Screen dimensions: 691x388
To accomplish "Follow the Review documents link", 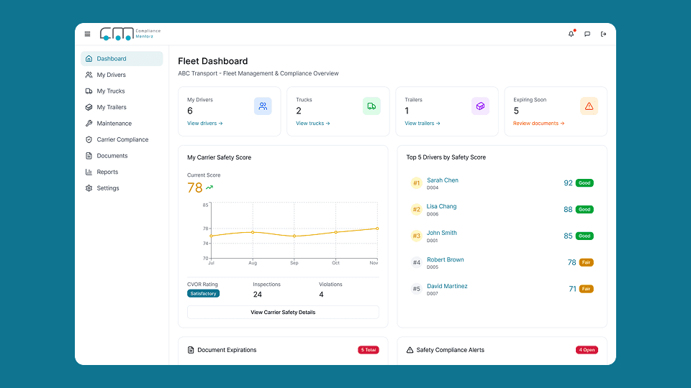I will [x=538, y=124].
